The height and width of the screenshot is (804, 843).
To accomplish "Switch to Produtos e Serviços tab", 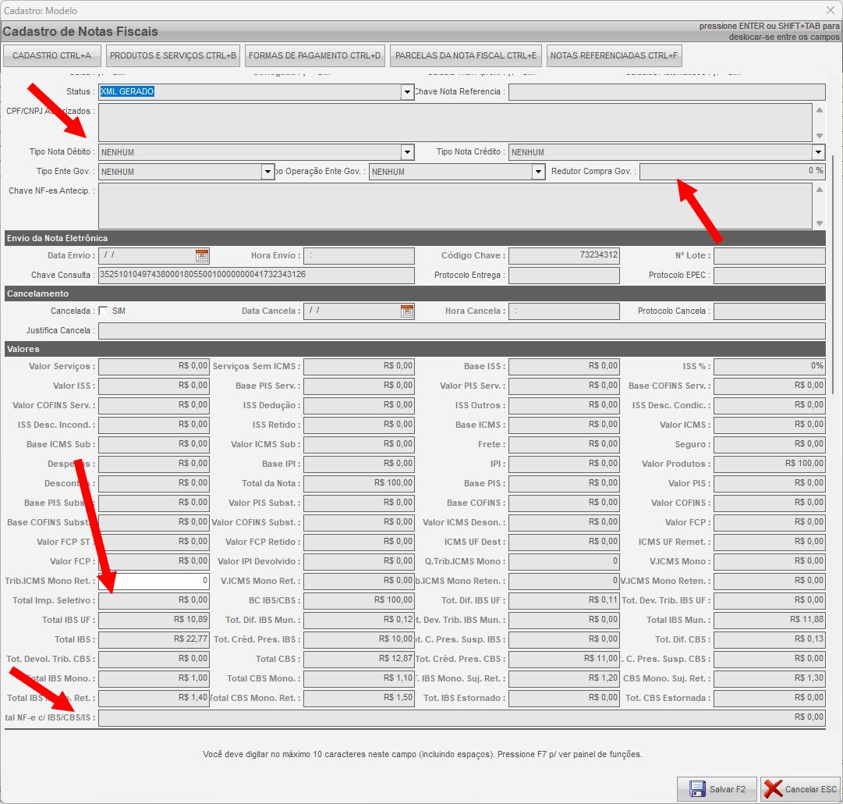I will 173,55.
